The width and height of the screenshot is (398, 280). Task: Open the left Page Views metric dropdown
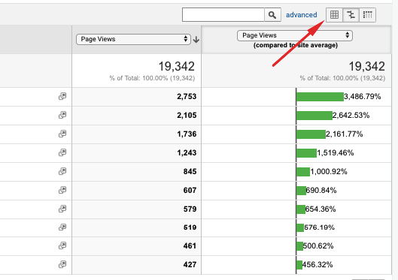(x=133, y=39)
